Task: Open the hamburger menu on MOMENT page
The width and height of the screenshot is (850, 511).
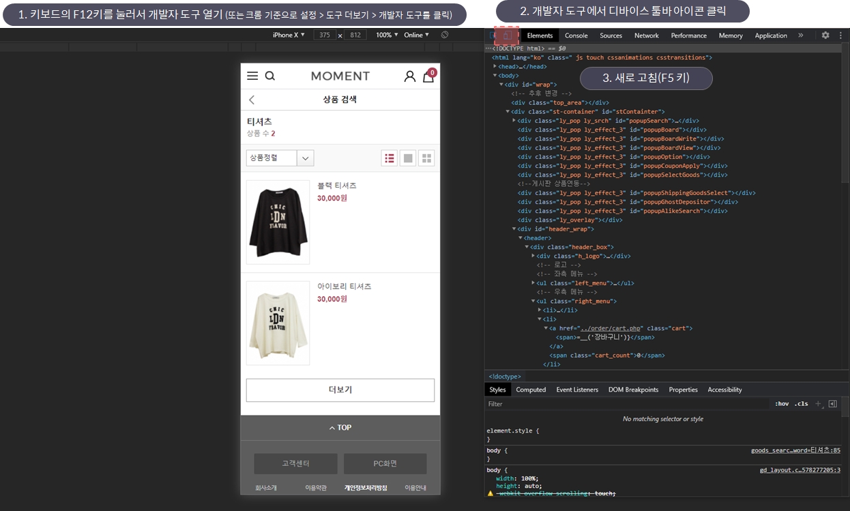Action: (x=252, y=76)
